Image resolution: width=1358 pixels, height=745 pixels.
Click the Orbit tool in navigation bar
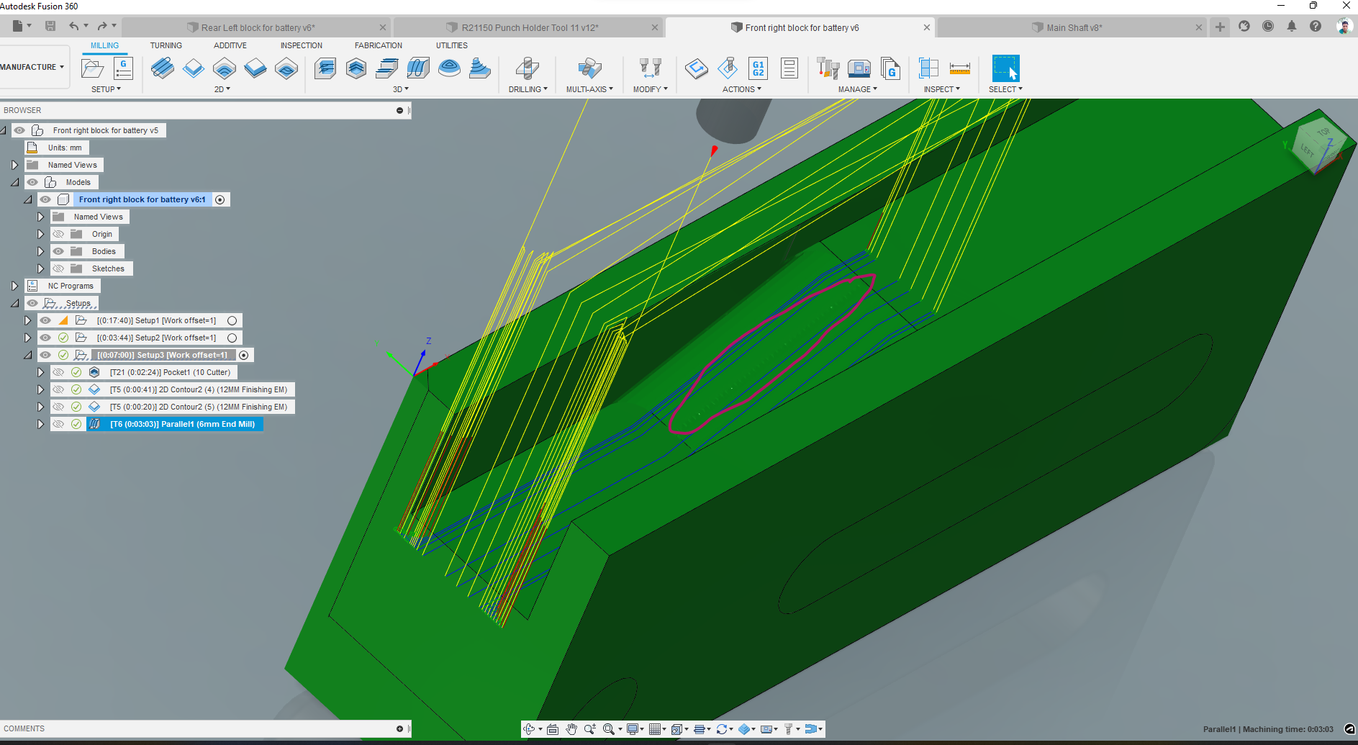[530, 729]
